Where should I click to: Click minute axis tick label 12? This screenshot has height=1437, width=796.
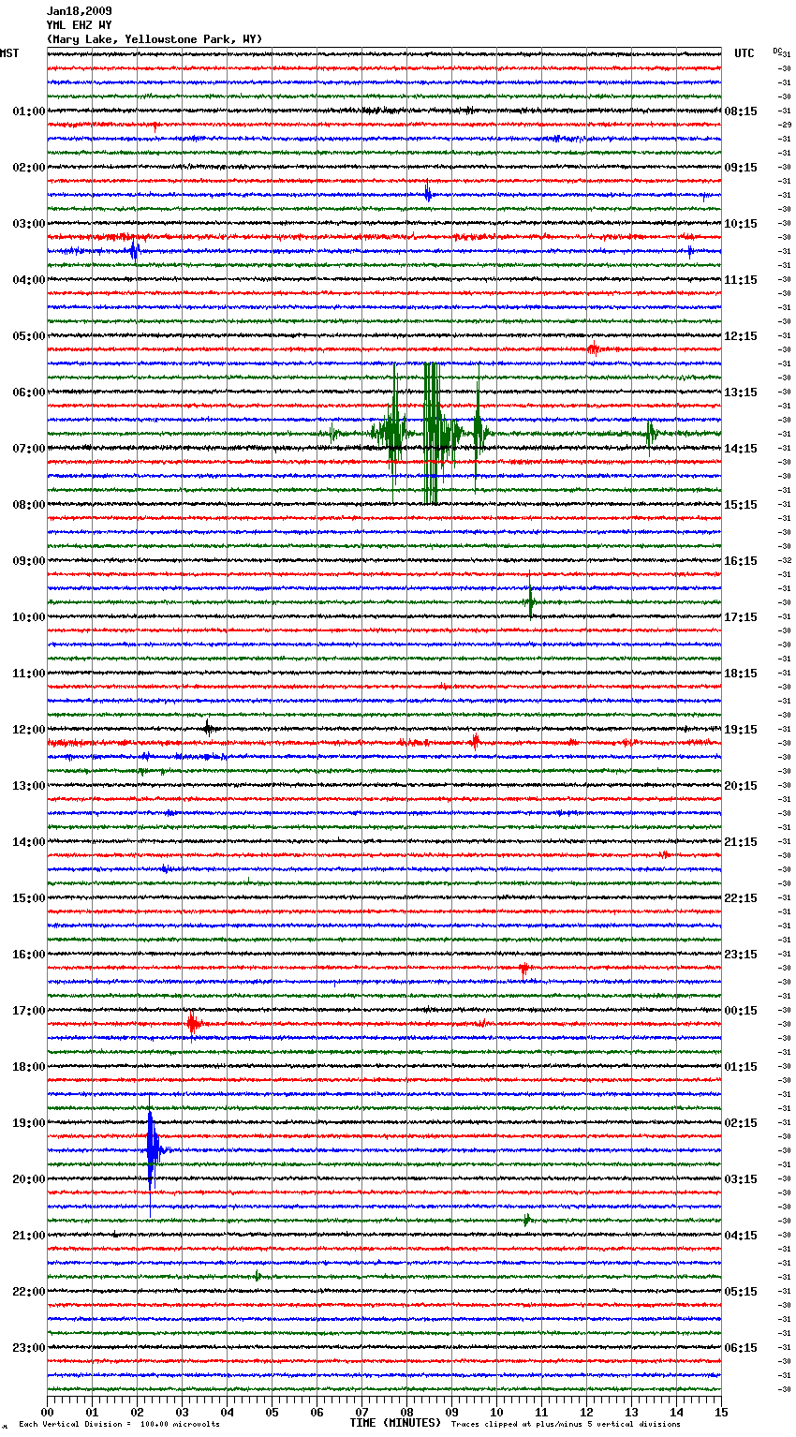click(x=586, y=1412)
